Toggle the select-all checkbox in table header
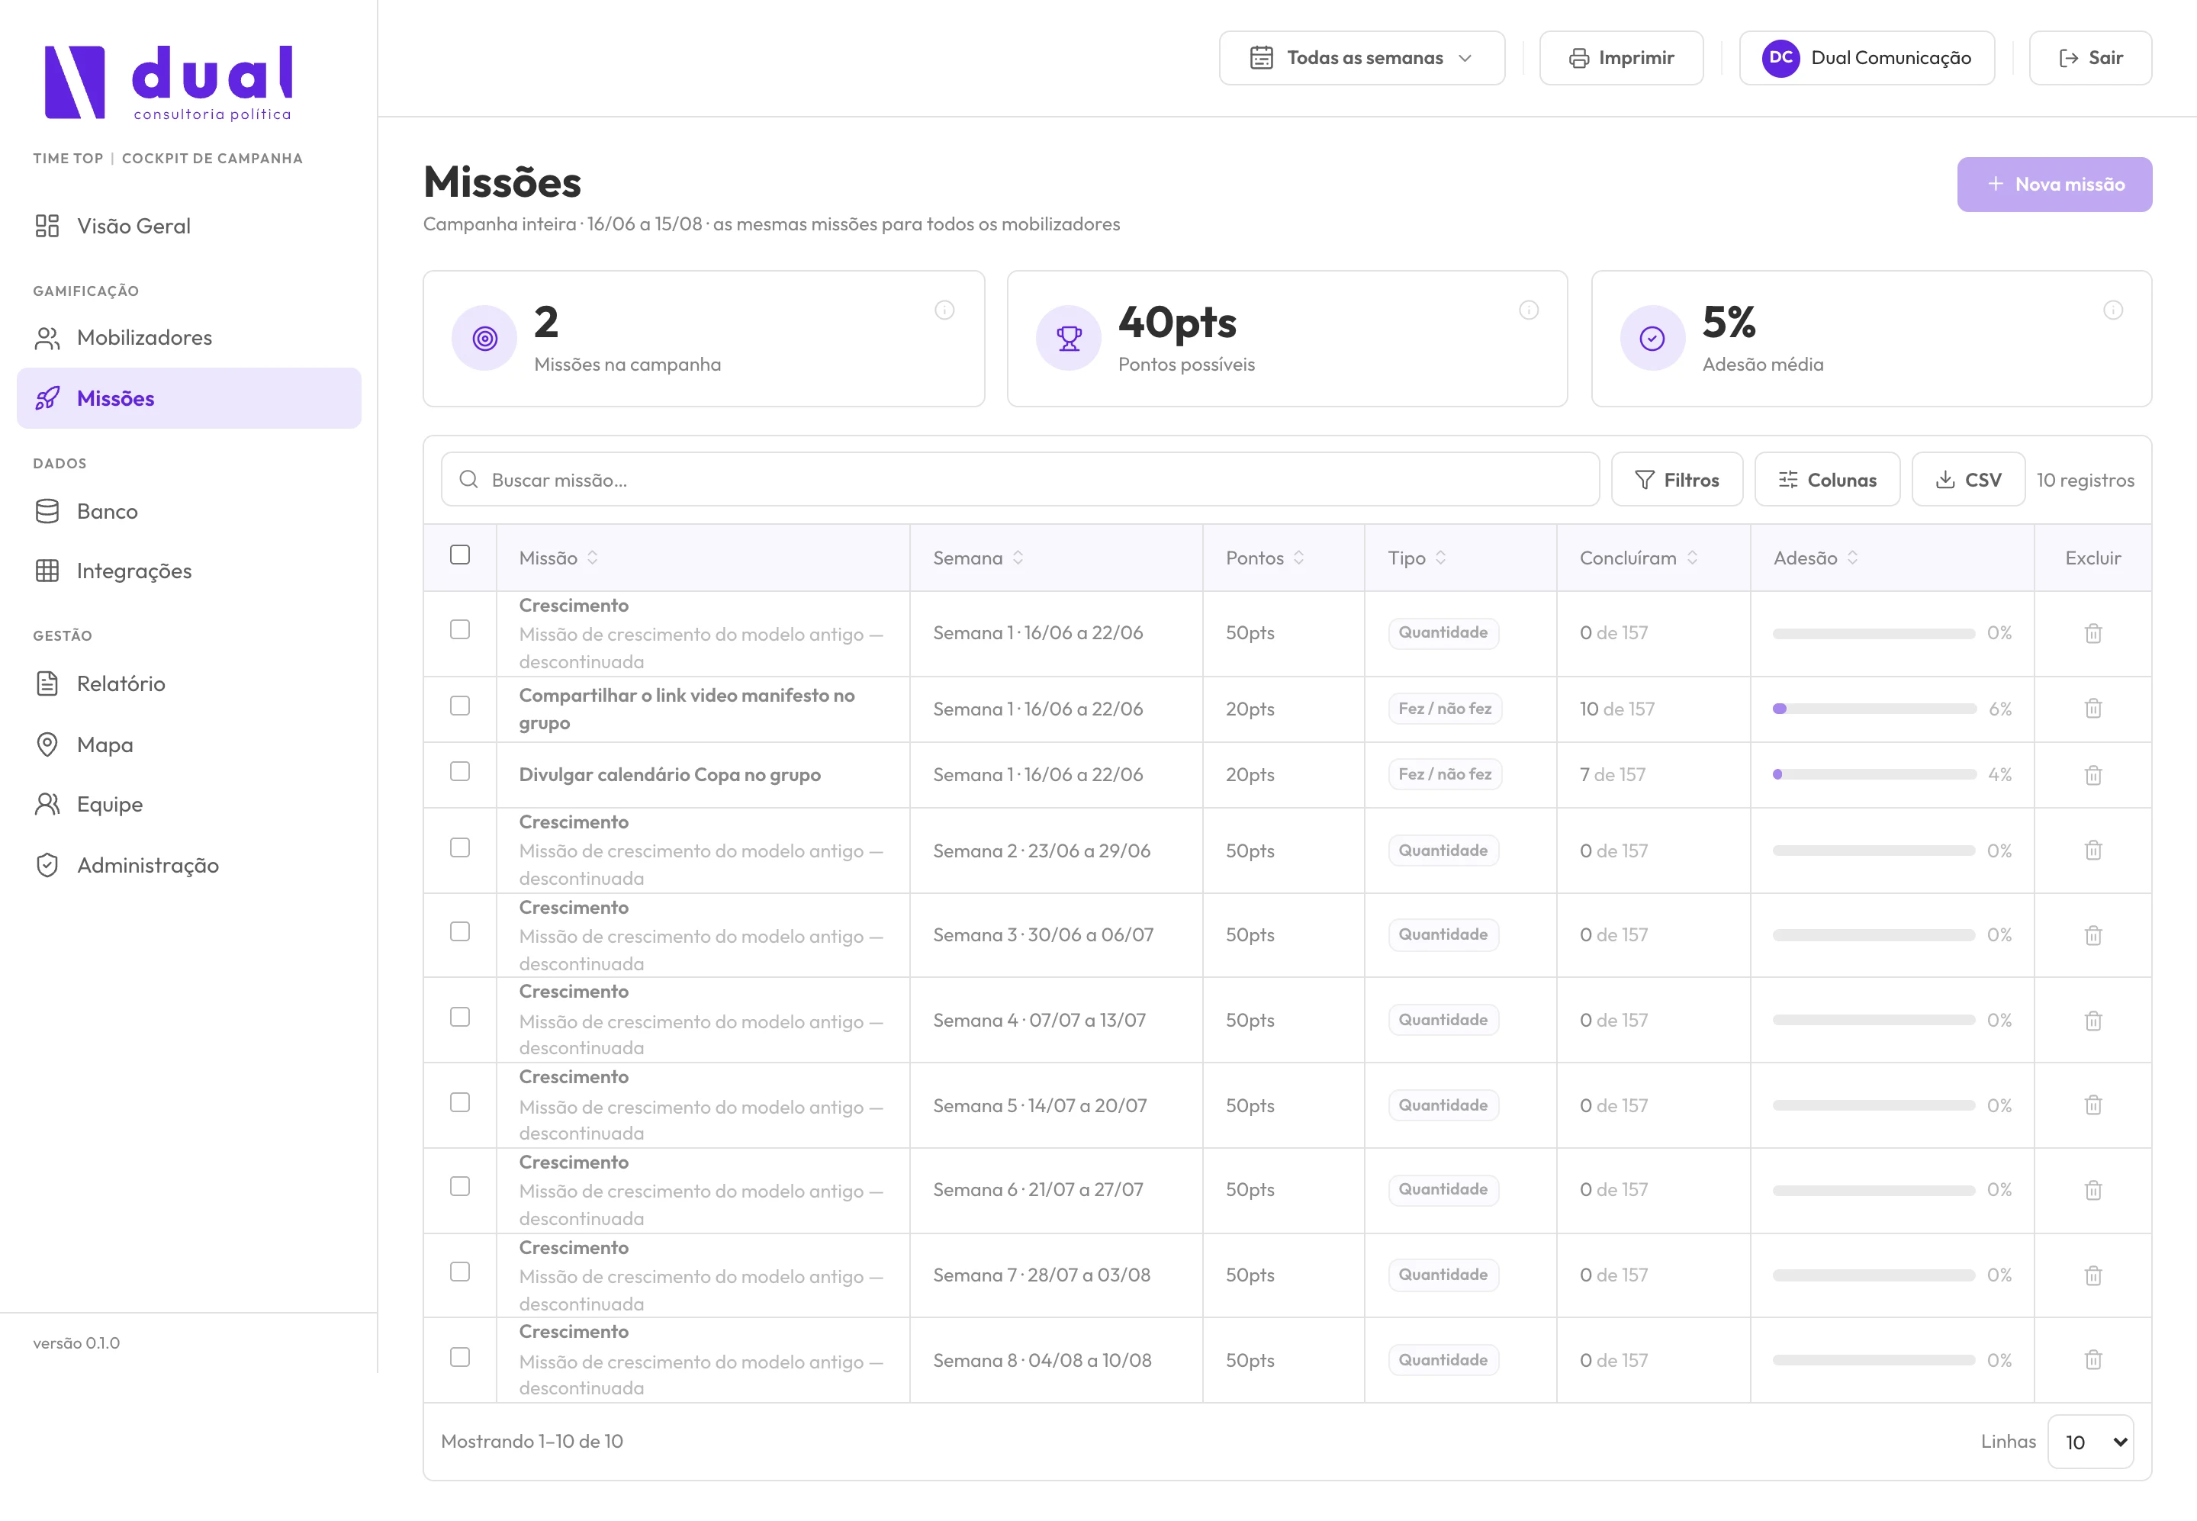Viewport: 2197px width, 1521px height. tap(459, 555)
